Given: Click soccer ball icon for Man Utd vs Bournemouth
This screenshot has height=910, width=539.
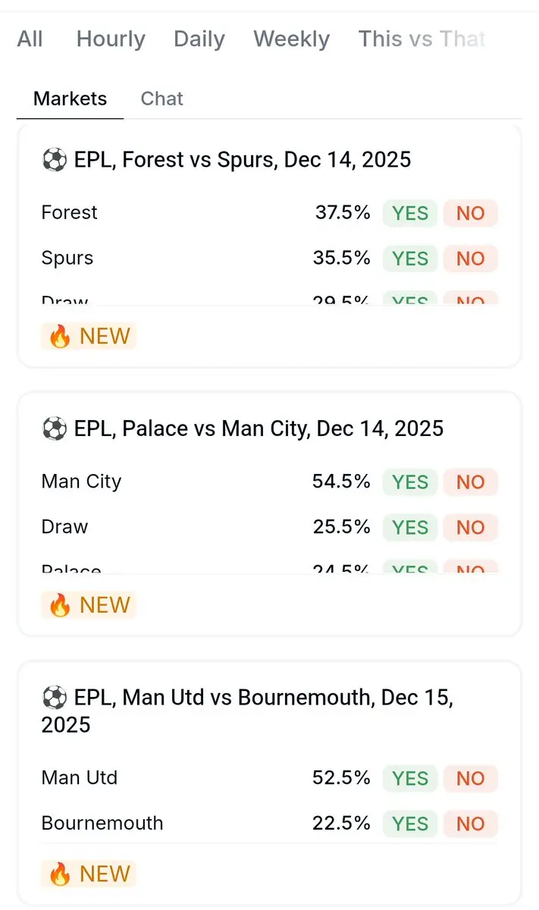Looking at the screenshot, I should point(54,697).
